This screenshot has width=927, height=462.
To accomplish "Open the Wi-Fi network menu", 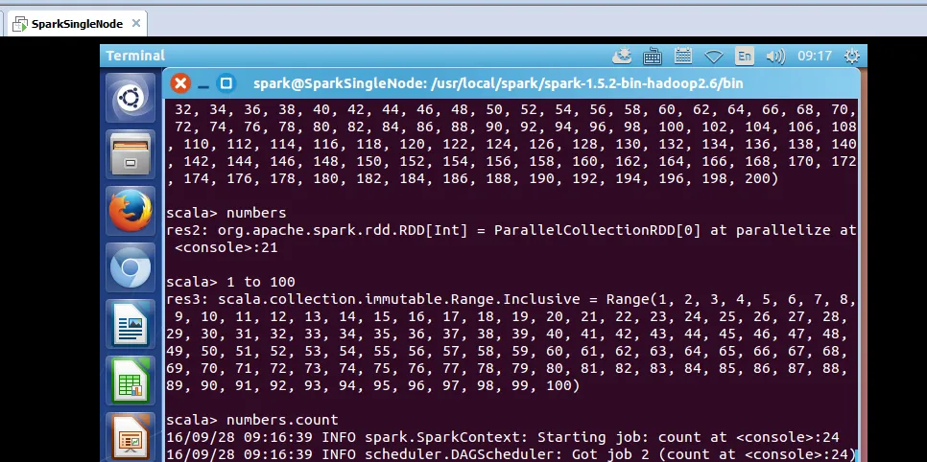I will pos(714,57).
